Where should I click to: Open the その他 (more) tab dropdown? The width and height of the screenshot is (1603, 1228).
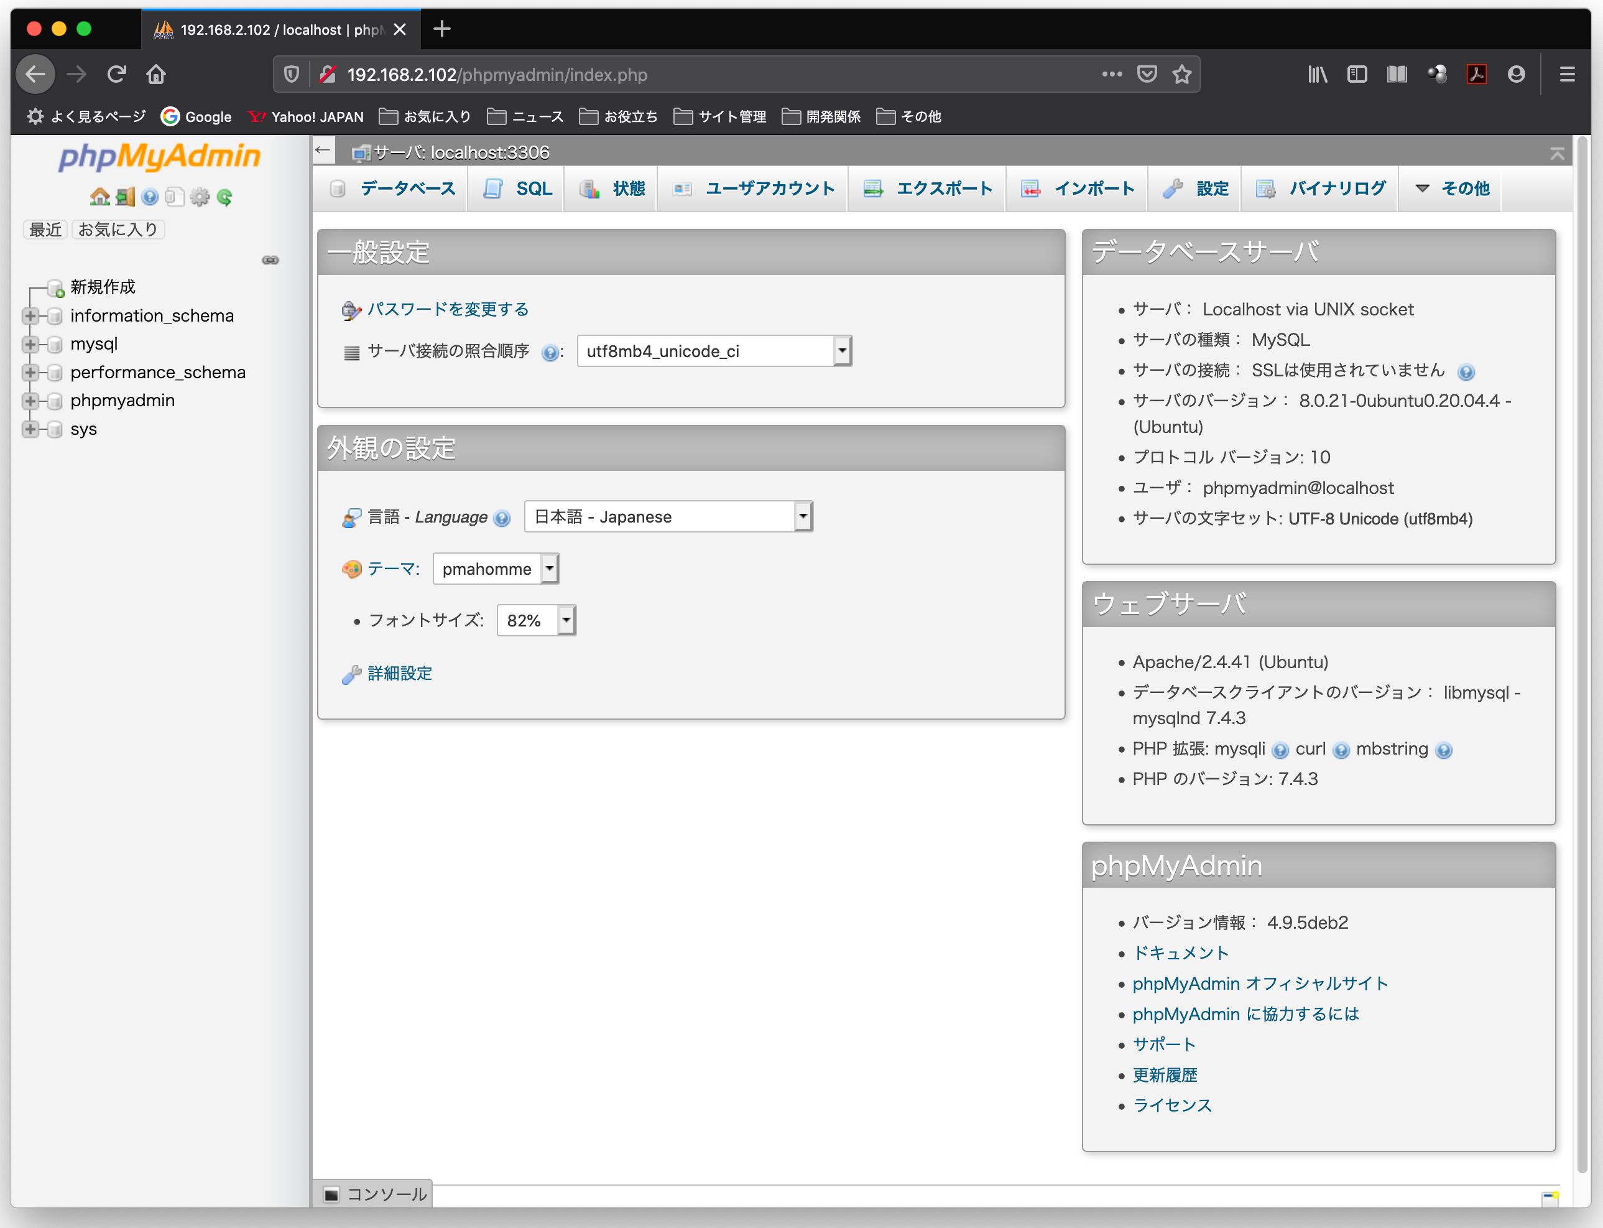coord(1451,188)
